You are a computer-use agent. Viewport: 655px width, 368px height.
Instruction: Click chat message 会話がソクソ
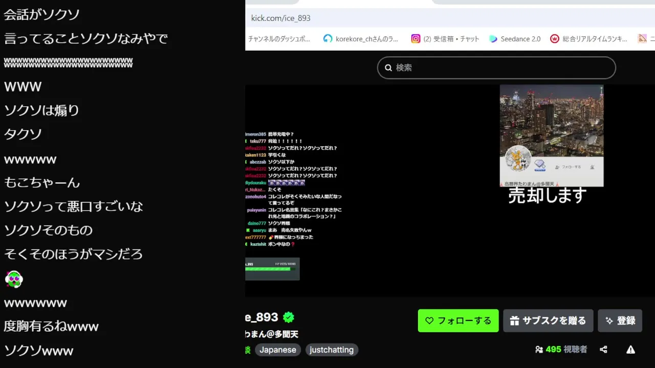pyautogui.click(x=42, y=14)
